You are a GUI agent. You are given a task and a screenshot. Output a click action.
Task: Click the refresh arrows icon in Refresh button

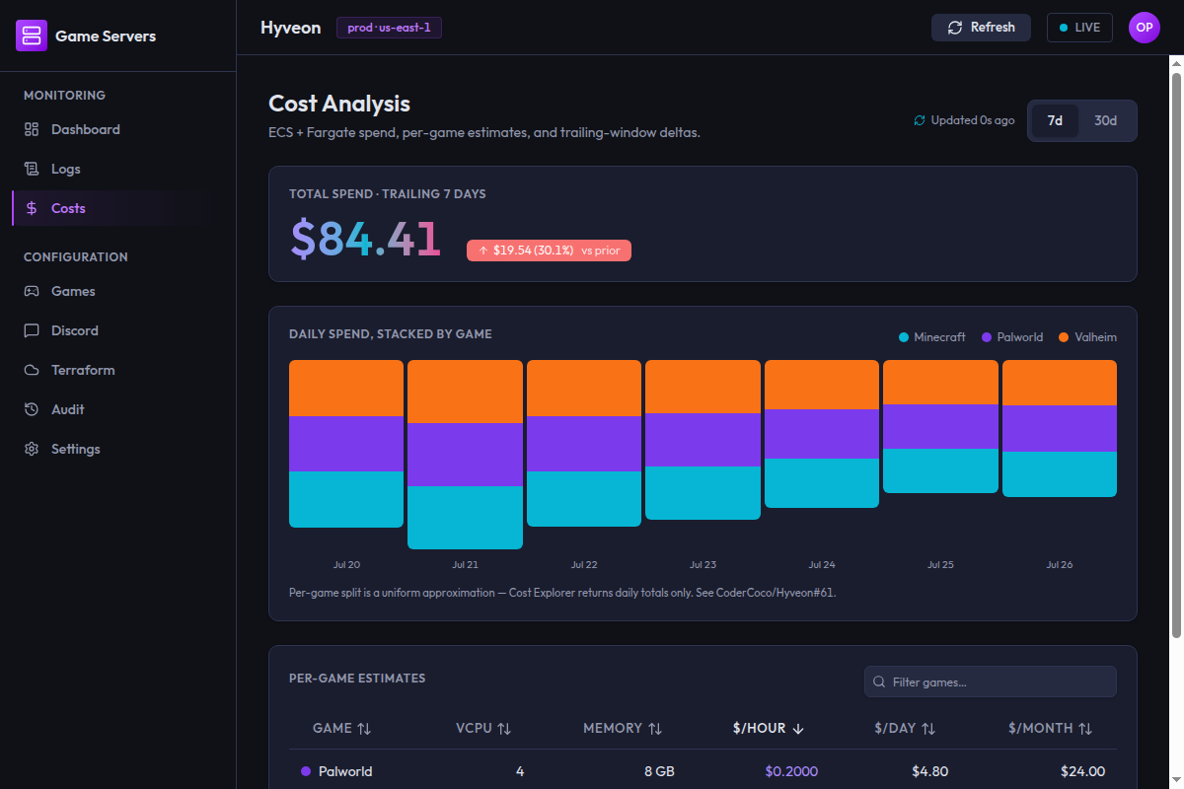coord(955,28)
